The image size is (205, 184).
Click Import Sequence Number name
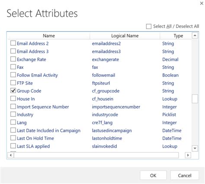coord(43,107)
